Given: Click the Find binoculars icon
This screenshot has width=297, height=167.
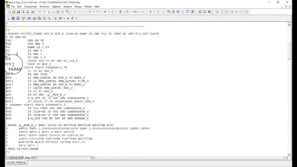Looking at the screenshot, I should [x=29, y=19].
